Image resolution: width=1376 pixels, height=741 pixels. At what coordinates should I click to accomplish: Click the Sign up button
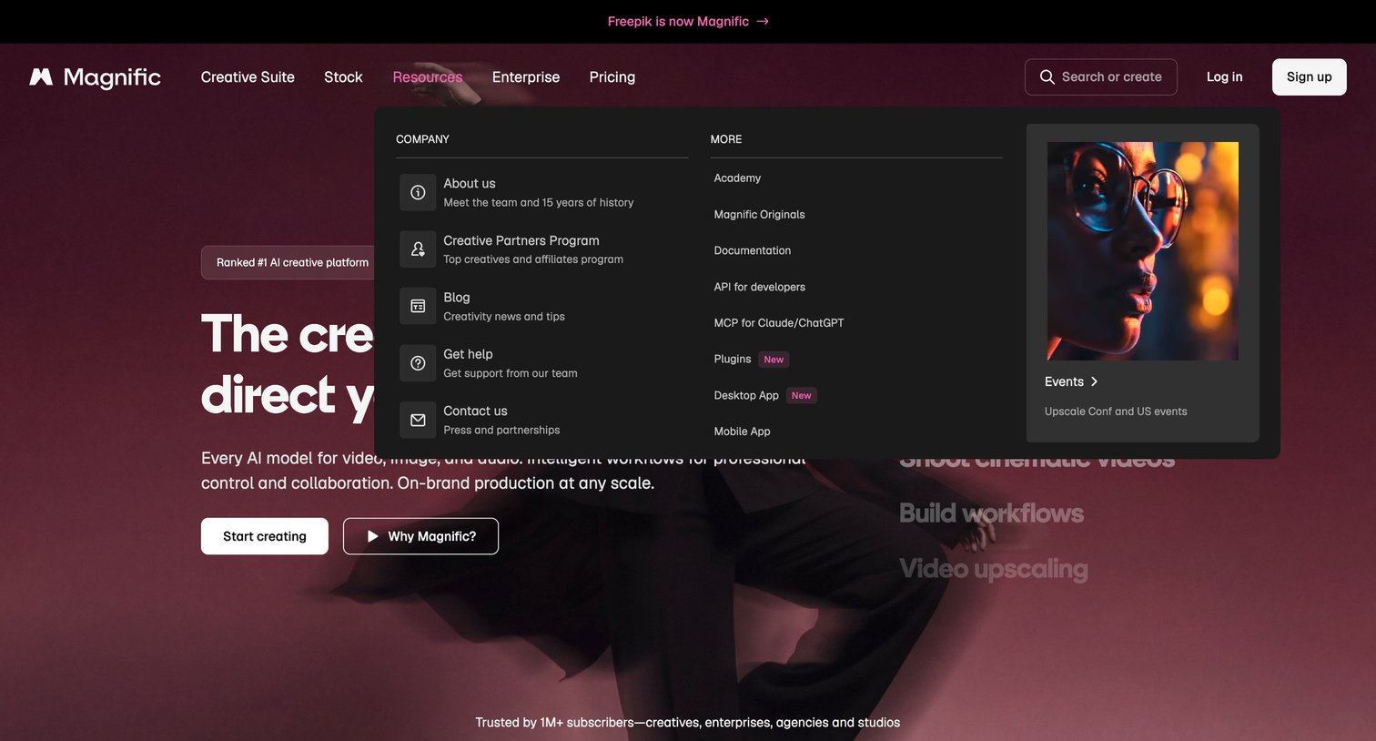[1309, 77]
